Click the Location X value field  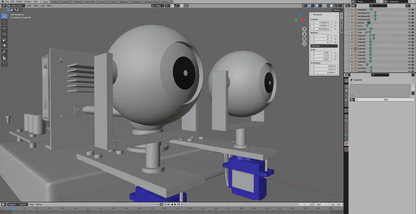[321, 23]
